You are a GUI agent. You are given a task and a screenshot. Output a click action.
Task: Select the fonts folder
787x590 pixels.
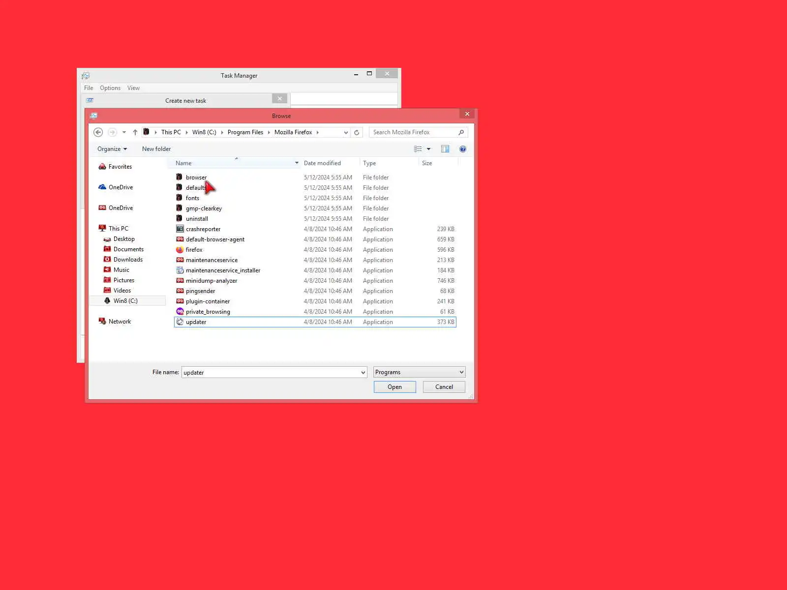click(x=192, y=198)
